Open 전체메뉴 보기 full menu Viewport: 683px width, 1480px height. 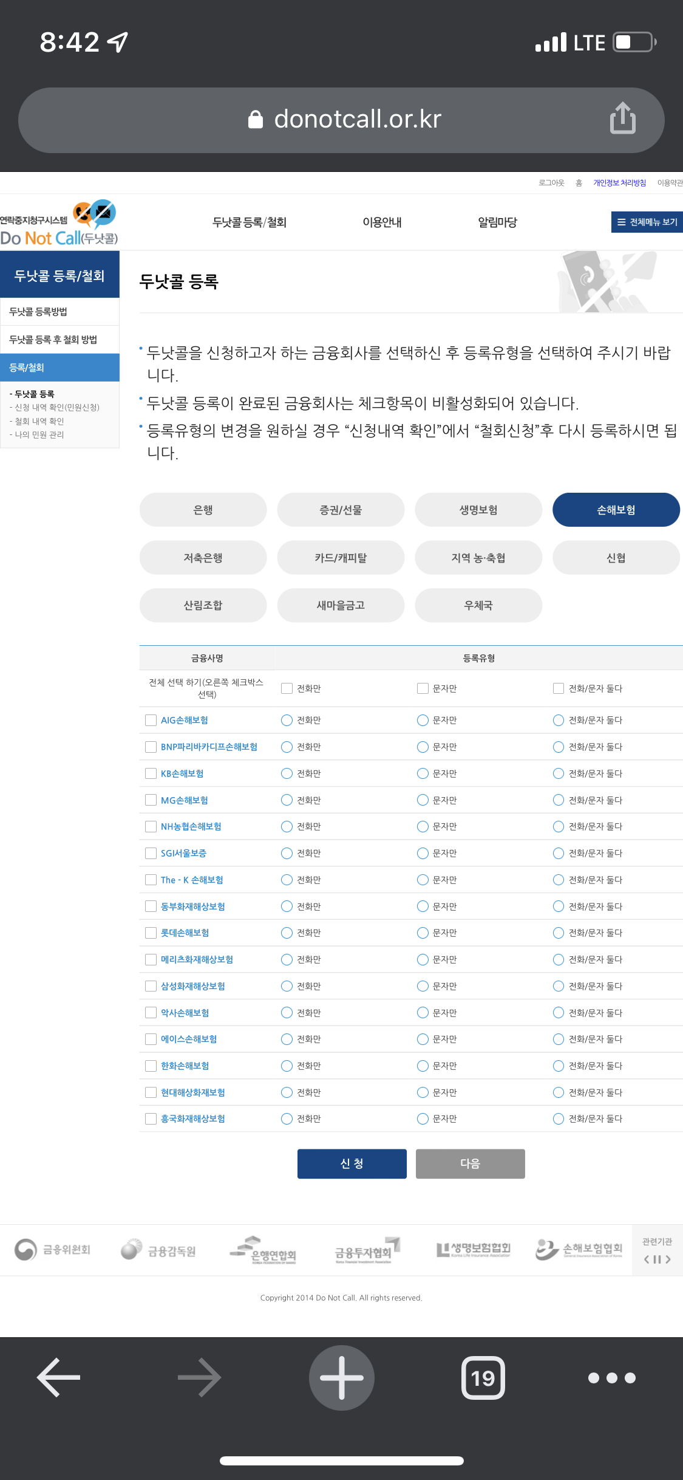click(647, 222)
